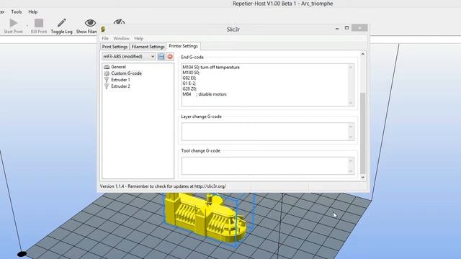
Task: Click the End G-code box scroll up arrow
Action: (x=351, y=67)
